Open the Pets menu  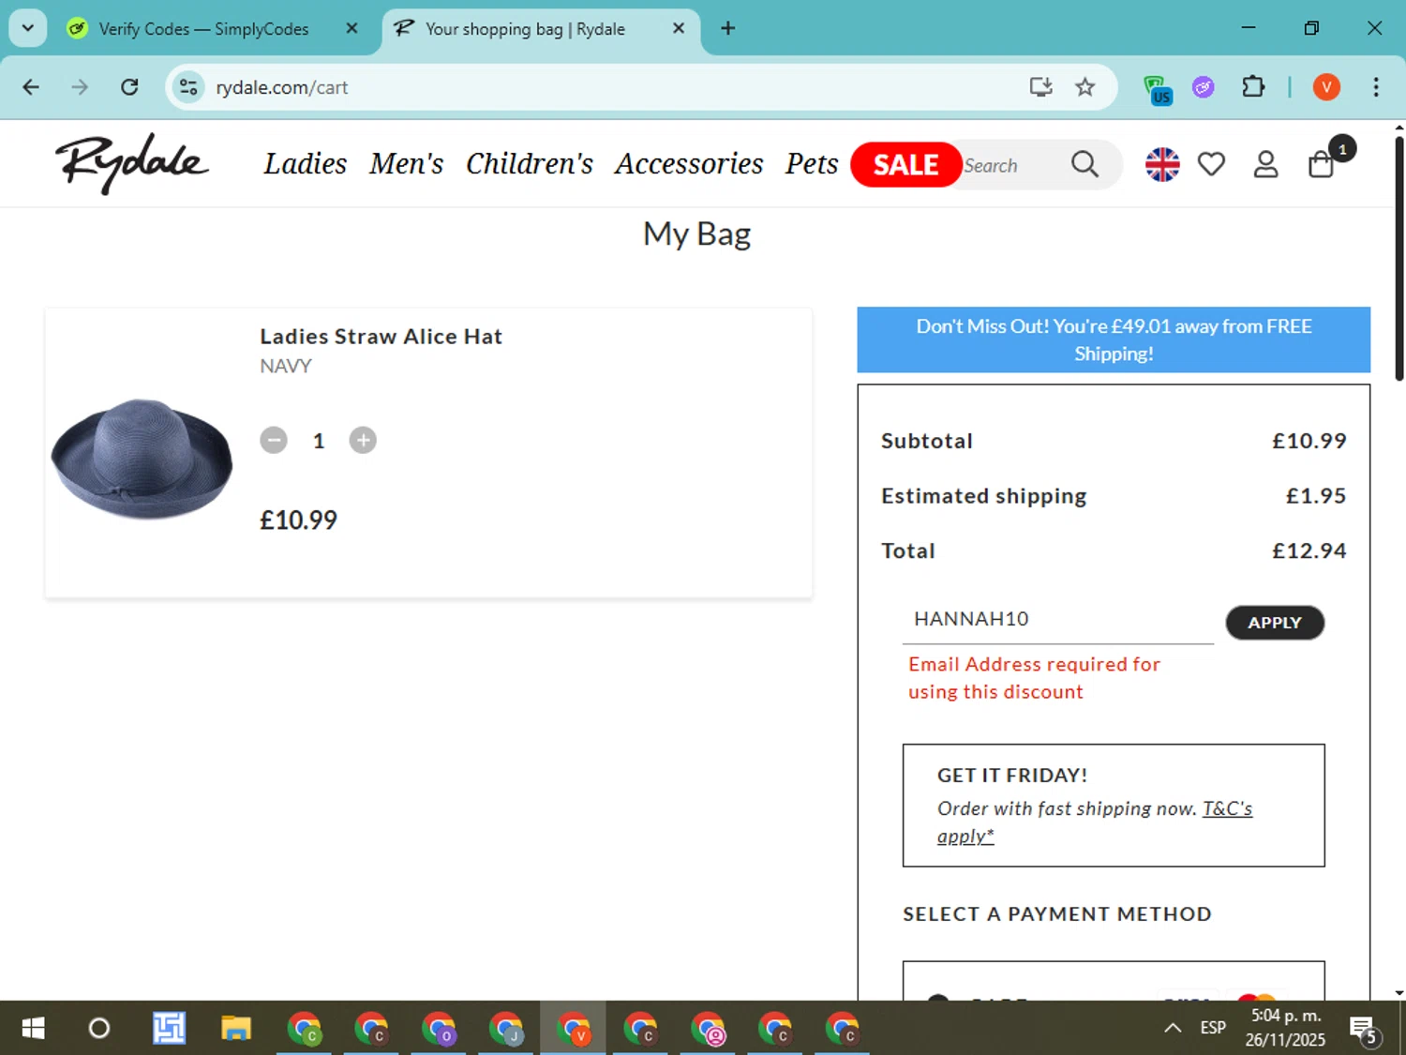click(812, 164)
